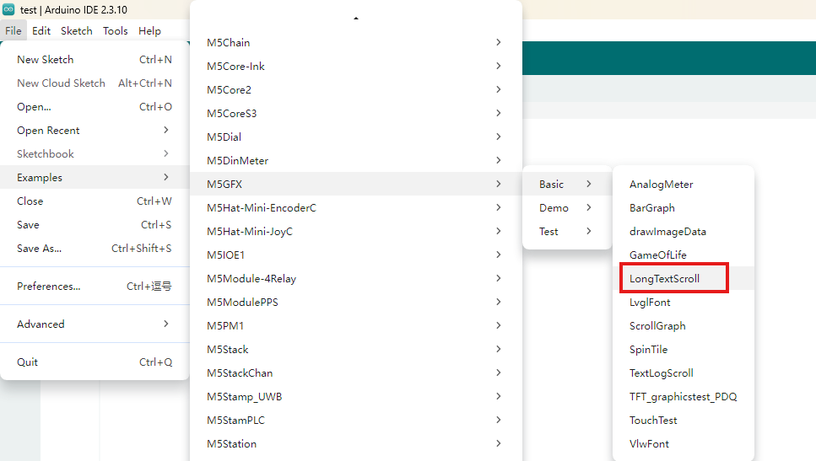The image size is (816, 461).
Task: Click Open... in the File menu
Action: [x=95, y=106]
